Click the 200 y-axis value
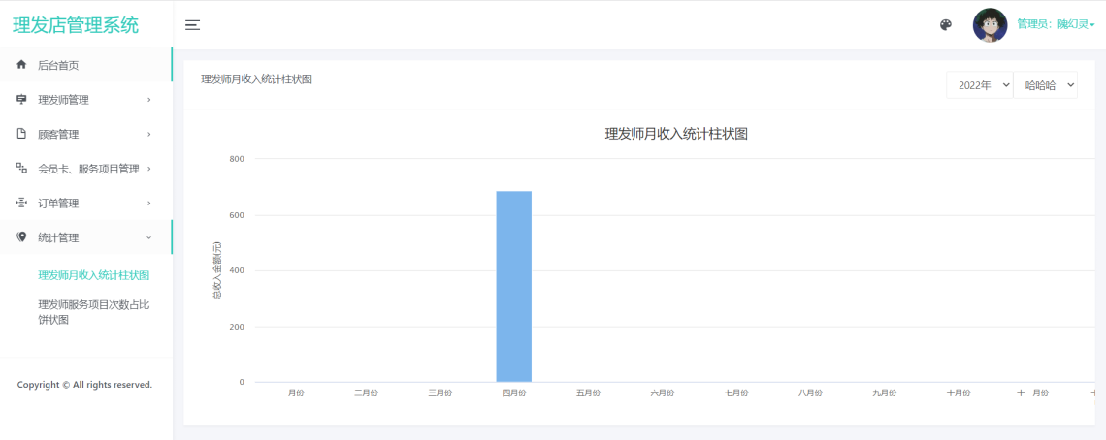This screenshot has width=1106, height=440. tap(237, 327)
